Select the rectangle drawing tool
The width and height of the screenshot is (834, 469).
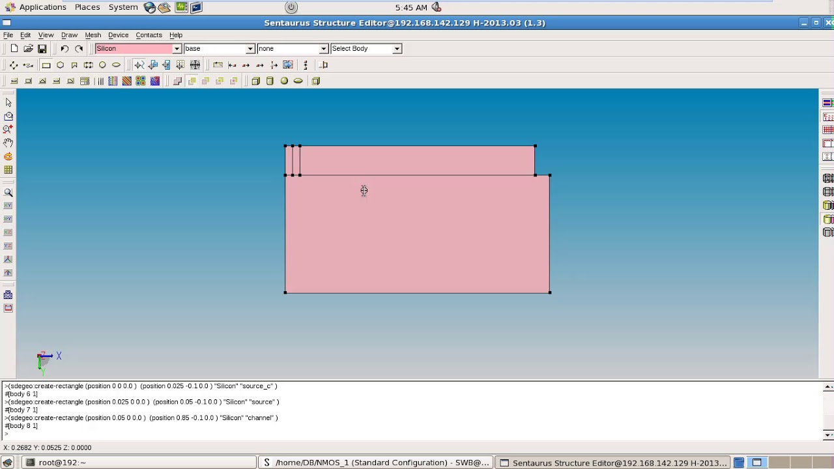pyautogui.click(x=46, y=65)
